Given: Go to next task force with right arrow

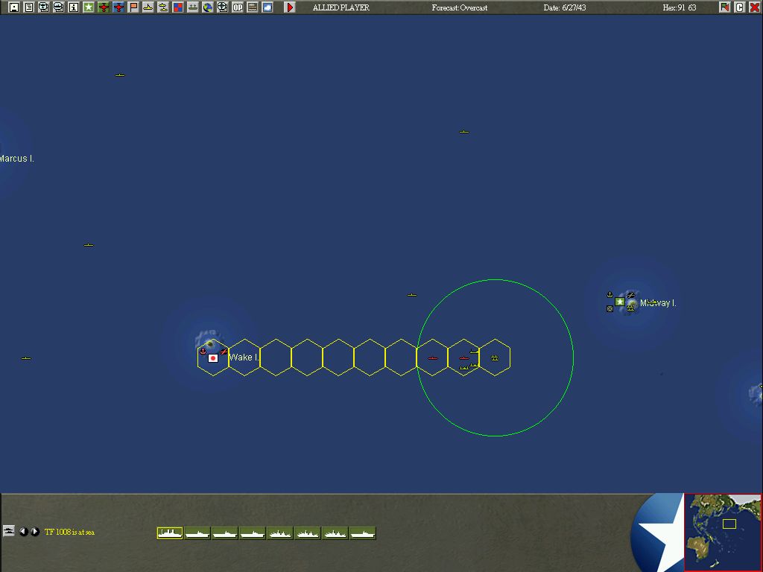Looking at the screenshot, I should click(x=35, y=532).
